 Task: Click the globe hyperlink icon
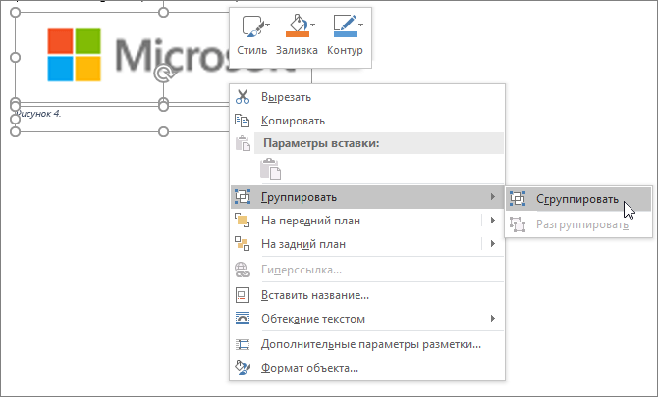(243, 270)
